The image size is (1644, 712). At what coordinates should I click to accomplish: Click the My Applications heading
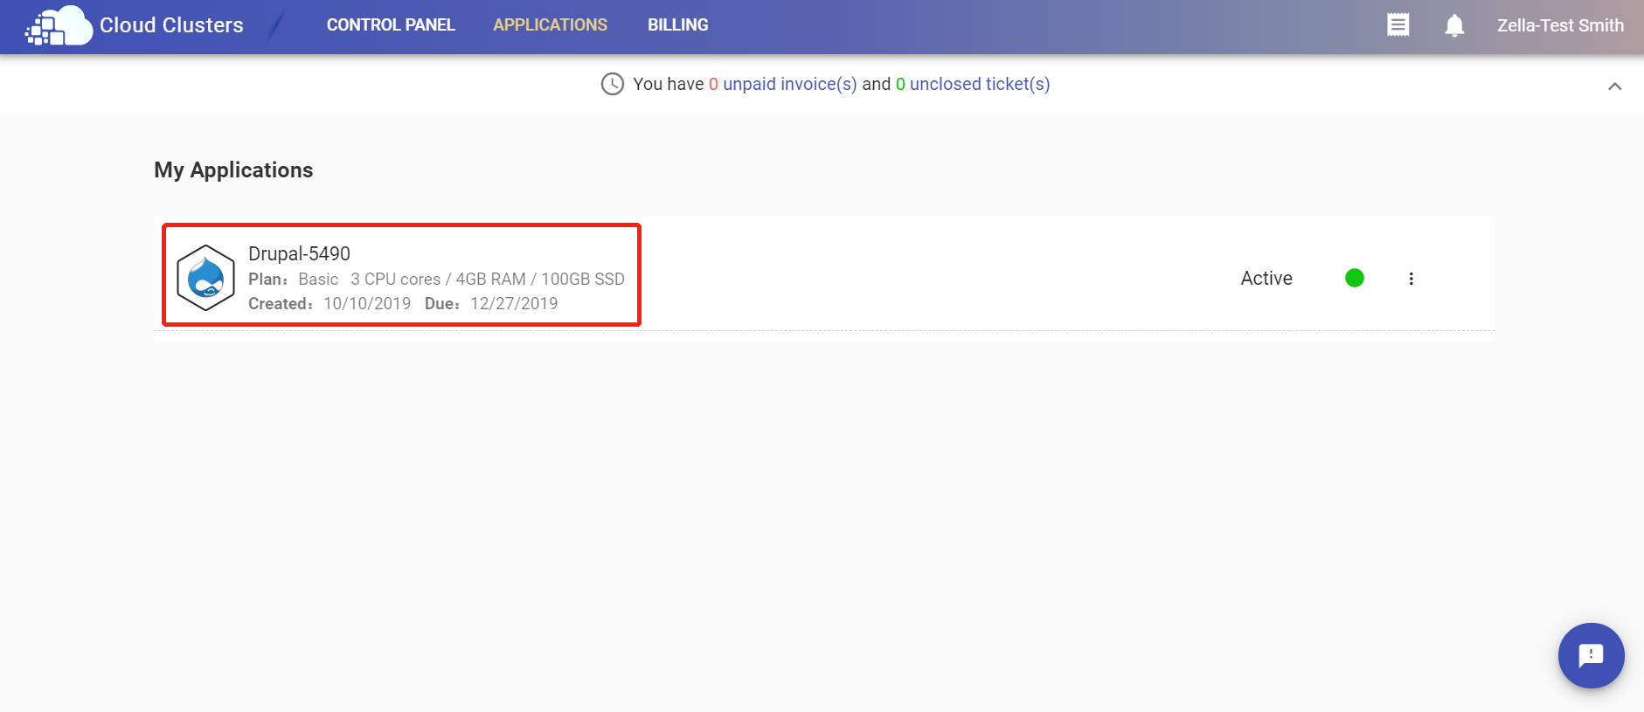coord(233,169)
